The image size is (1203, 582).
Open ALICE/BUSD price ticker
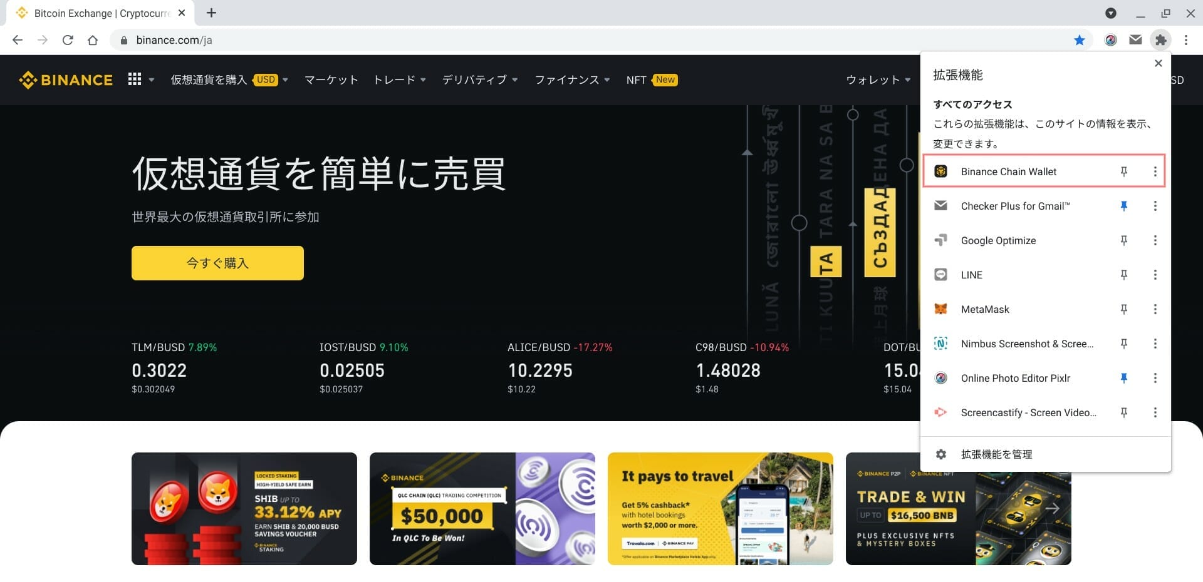[560, 368]
